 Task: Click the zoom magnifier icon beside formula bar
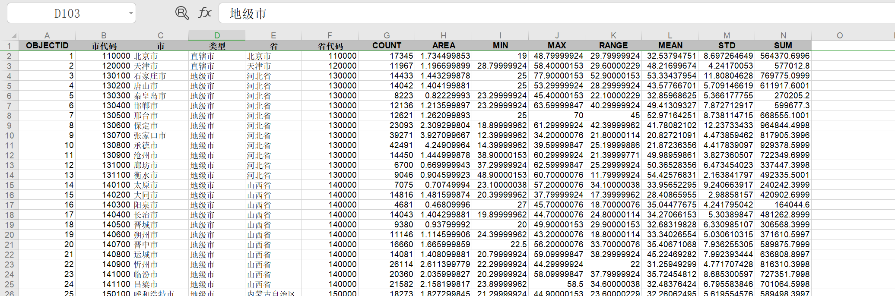point(182,13)
